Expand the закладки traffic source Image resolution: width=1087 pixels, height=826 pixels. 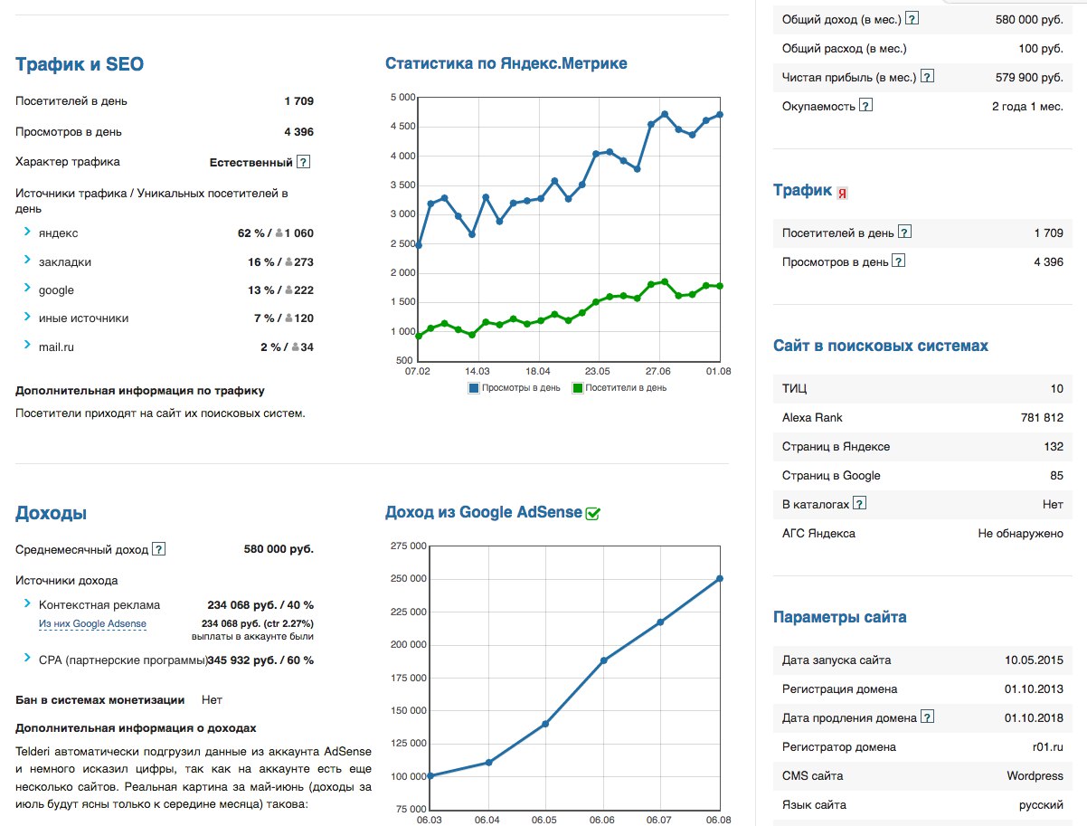pos(28,261)
